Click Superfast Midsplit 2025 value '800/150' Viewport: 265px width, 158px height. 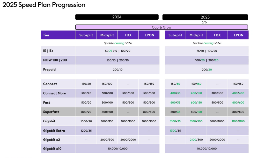[196, 112]
